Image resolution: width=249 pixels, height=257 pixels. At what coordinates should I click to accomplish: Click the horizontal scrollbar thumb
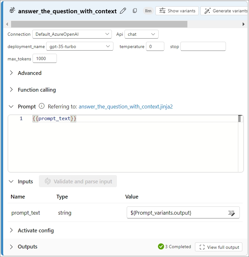pos(99,24)
